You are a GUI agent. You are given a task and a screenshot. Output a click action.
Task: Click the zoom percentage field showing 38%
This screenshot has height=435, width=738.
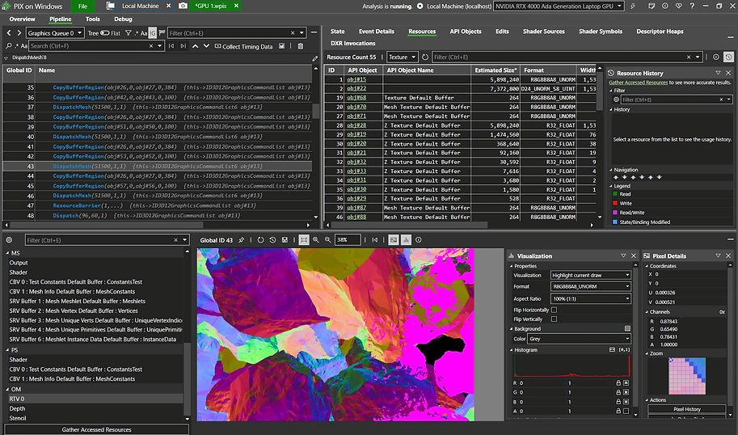point(348,240)
